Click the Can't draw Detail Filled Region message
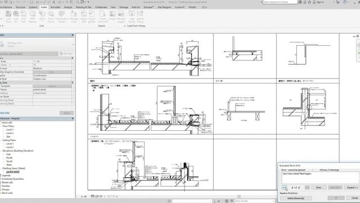This screenshot has height=203, width=360. pos(297,174)
